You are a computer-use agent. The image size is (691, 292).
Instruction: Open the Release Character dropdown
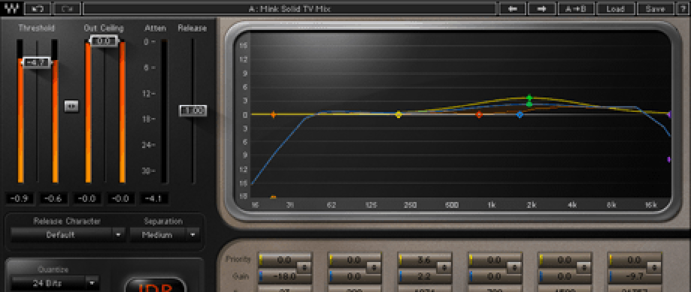pos(67,234)
